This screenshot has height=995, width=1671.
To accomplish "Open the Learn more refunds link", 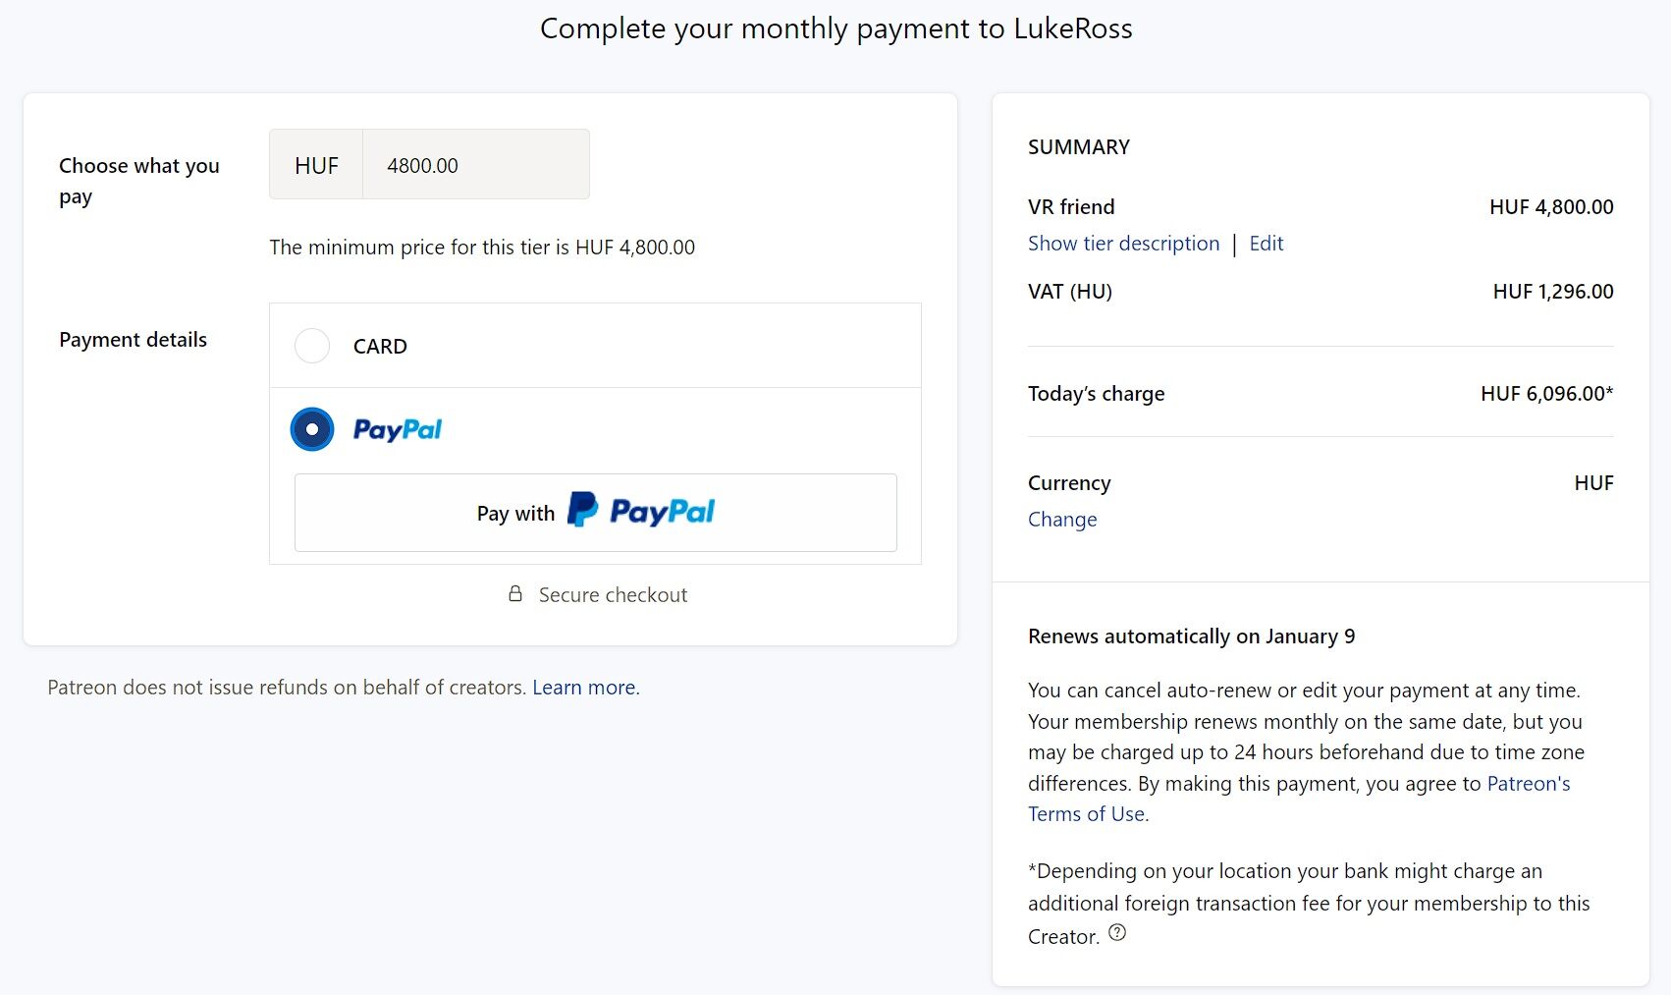I will (x=586, y=688).
